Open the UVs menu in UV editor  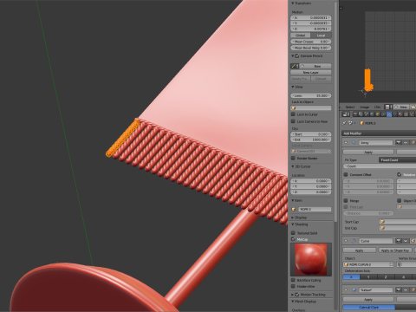377,107
